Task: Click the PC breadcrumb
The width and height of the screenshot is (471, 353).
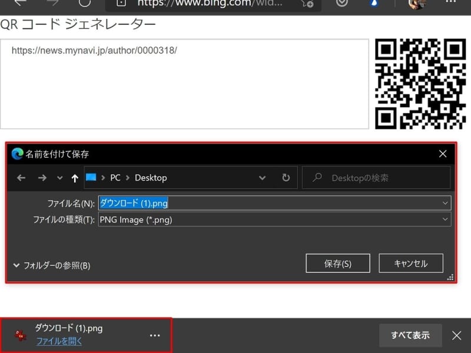Action: 115,178
